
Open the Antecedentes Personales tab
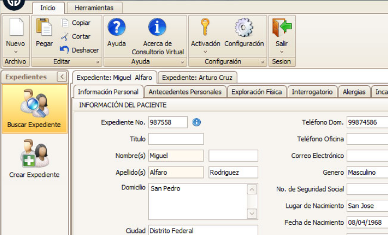pos(185,92)
